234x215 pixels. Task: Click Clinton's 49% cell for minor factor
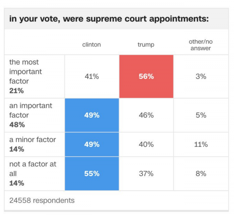92,144
